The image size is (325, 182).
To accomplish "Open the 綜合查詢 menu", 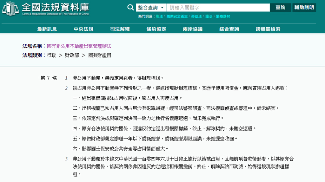I will pyautogui.click(x=229, y=29).
